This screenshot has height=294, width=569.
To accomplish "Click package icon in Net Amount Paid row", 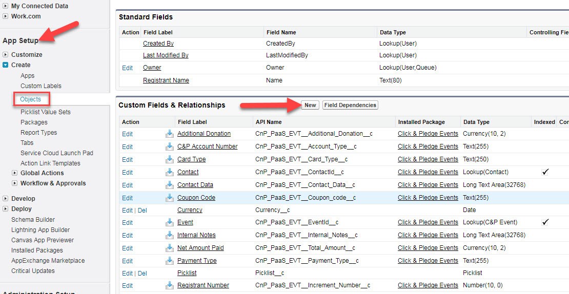I will coord(170,248).
